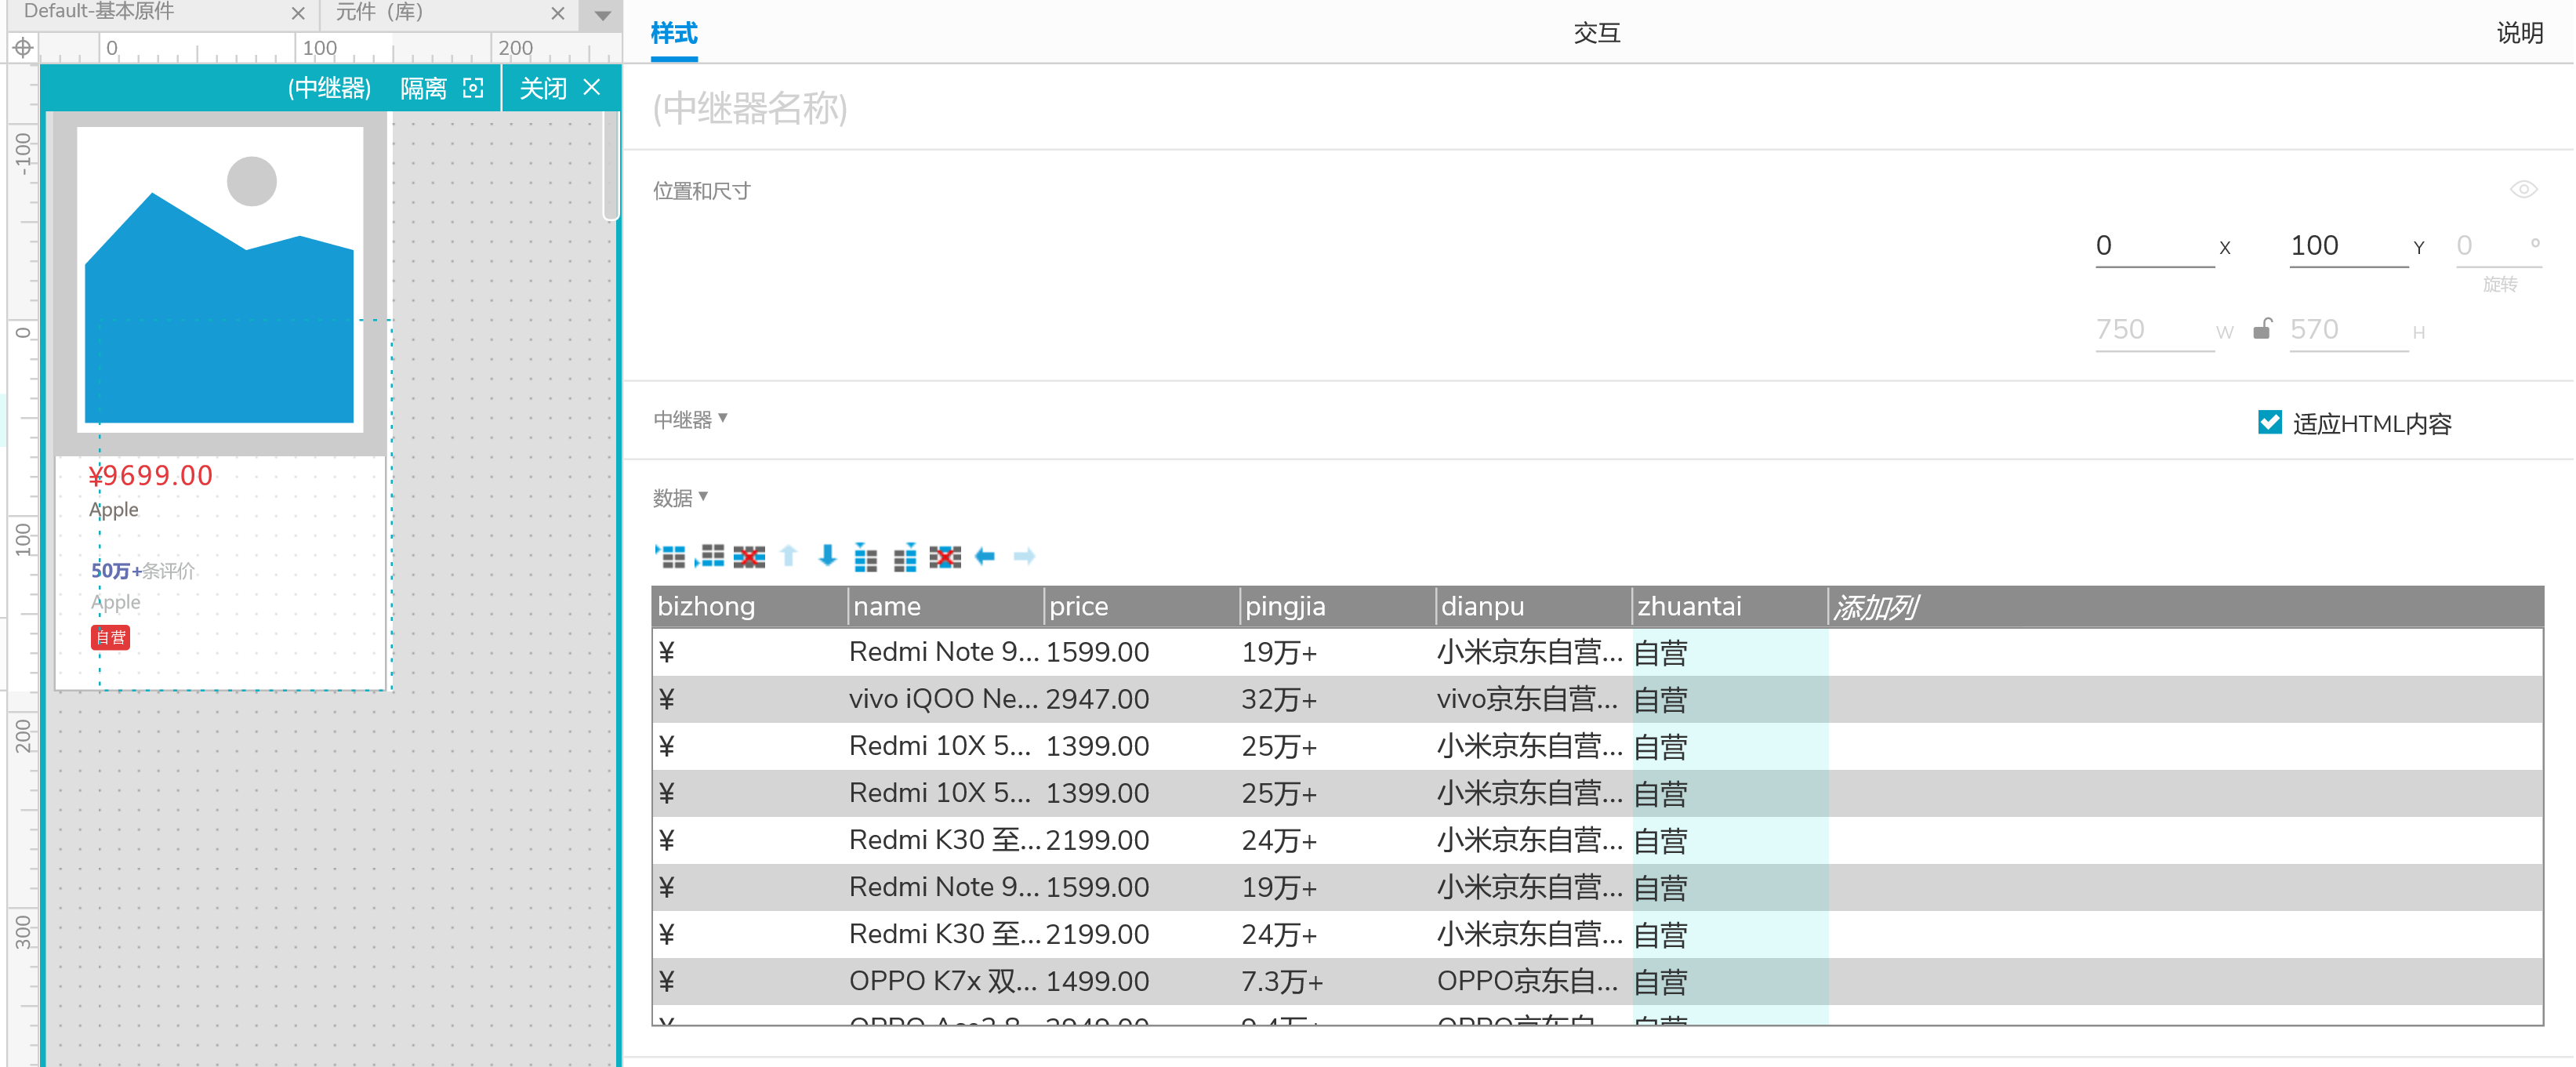2576x1067 pixels.
Task: Click insert row below icon
Action: coord(710,556)
